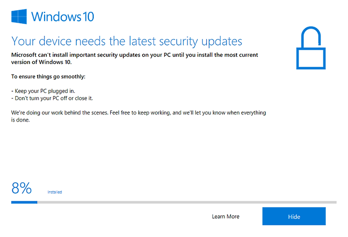
Task: Click the 'is done.' trailing text line
Action: [20, 120]
